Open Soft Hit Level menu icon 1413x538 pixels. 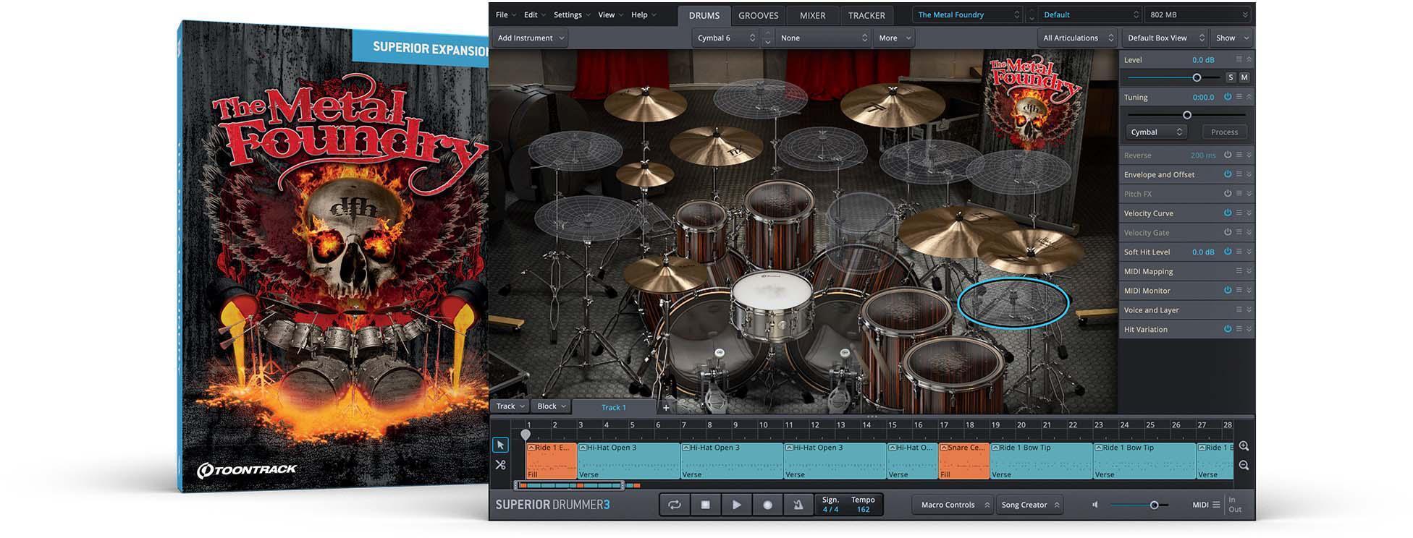tap(1239, 252)
